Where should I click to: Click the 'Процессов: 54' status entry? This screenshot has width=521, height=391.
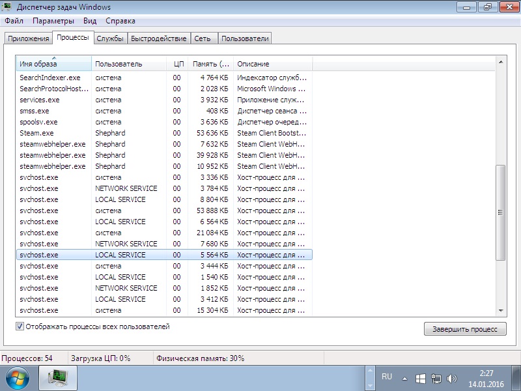27,358
